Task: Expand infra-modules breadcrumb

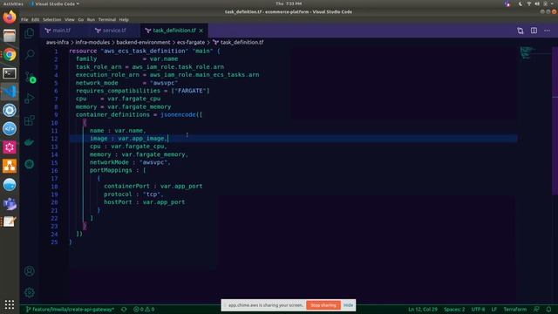Action: pyautogui.click(x=92, y=43)
